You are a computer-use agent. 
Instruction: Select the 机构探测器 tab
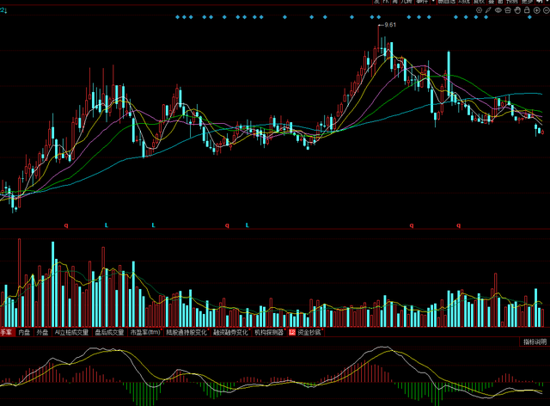point(268,331)
